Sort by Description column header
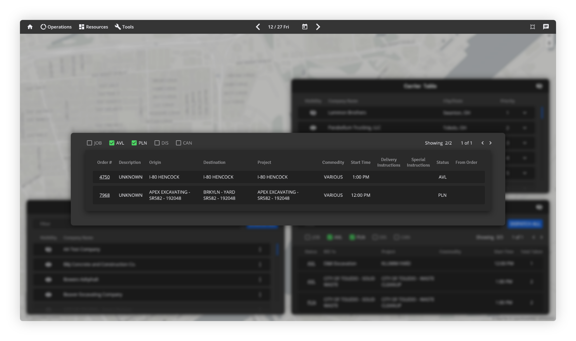The image size is (576, 341). coord(130,163)
